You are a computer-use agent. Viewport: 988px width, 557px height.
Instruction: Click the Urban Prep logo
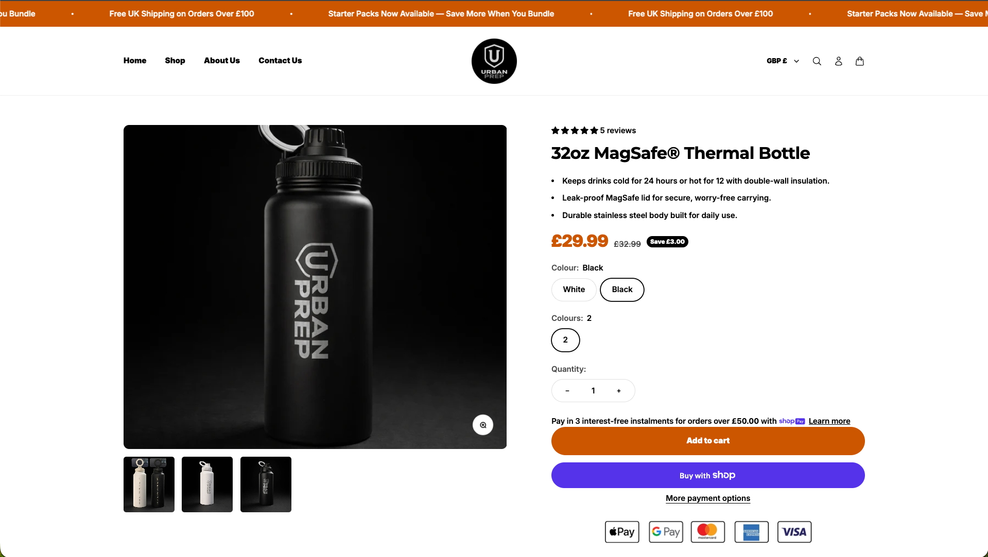[494, 61]
